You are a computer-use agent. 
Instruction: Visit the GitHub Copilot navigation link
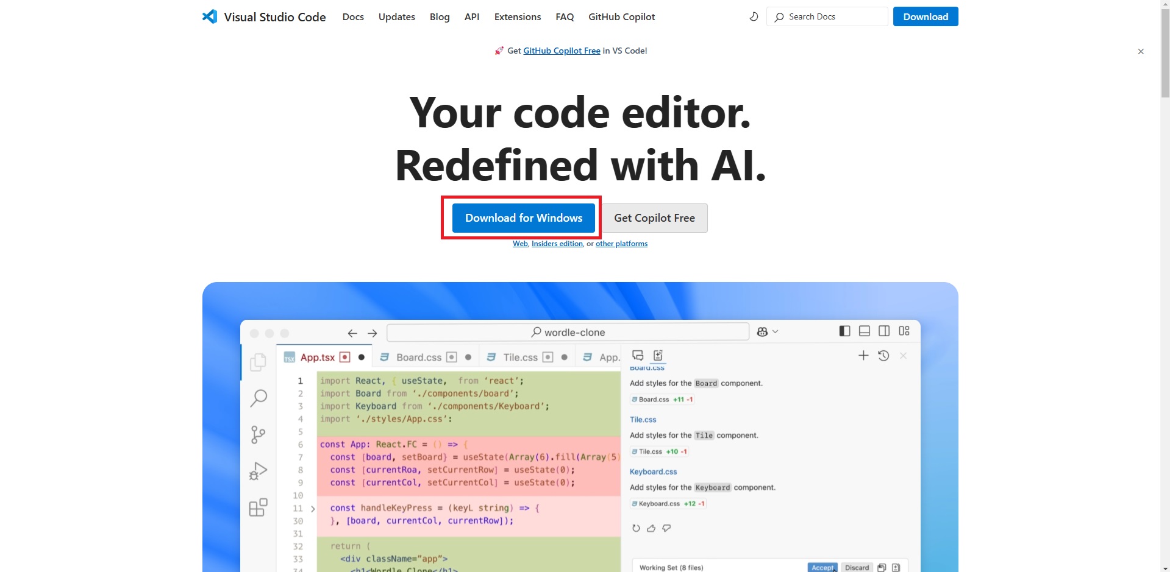(622, 16)
